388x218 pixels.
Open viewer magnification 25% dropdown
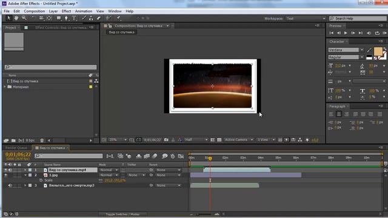[x=118, y=140]
